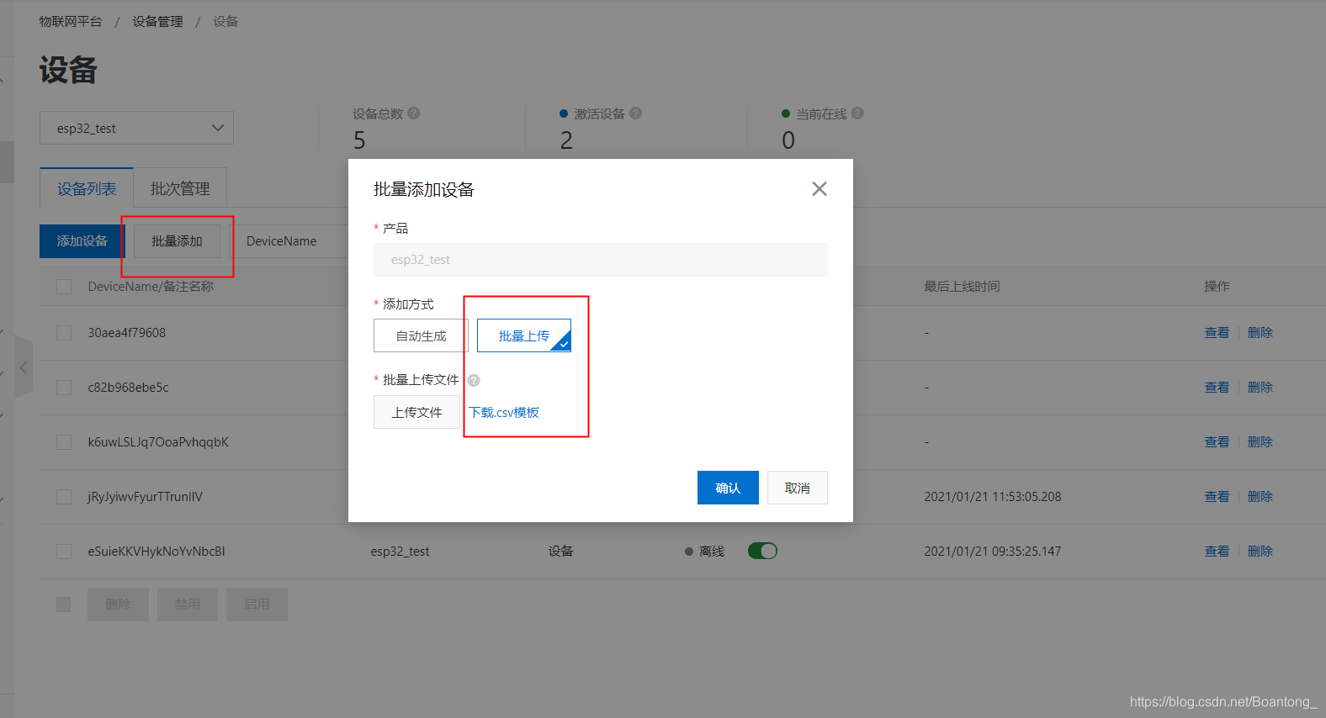The width and height of the screenshot is (1326, 718).
Task: Open 物联网平台 breadcrumb link
Action: click(71, 21)
